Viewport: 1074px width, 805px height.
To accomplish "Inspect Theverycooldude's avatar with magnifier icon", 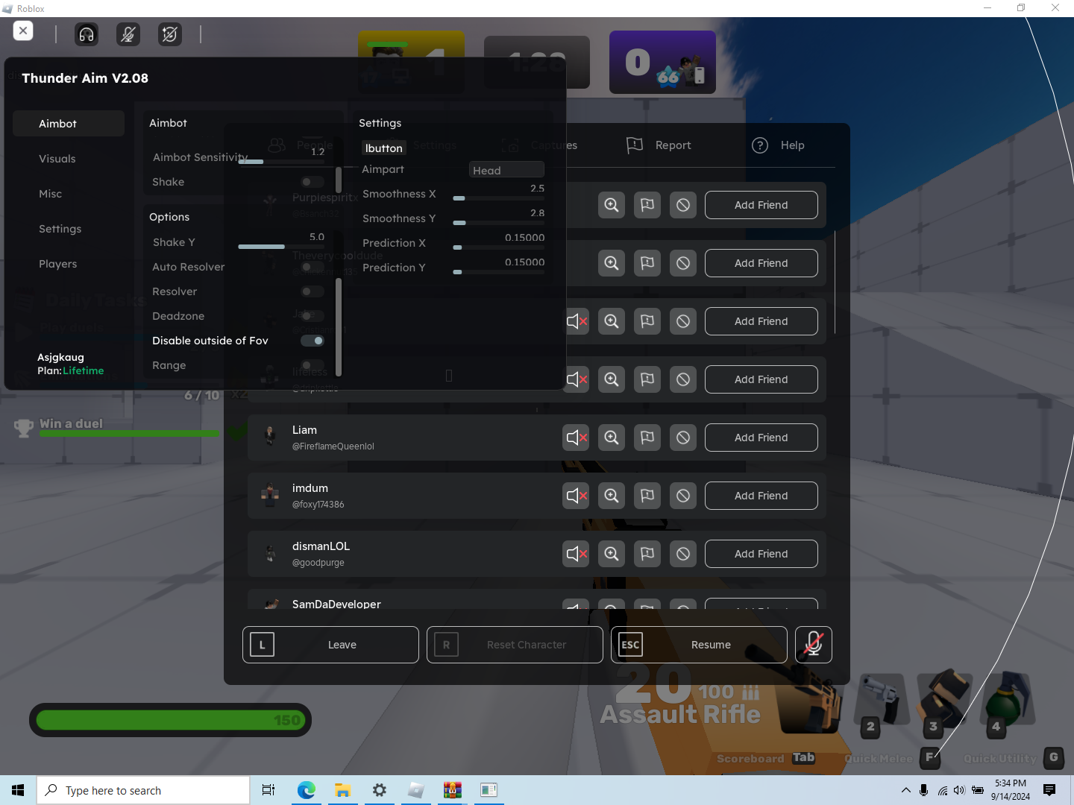I will tap(612, 263).
